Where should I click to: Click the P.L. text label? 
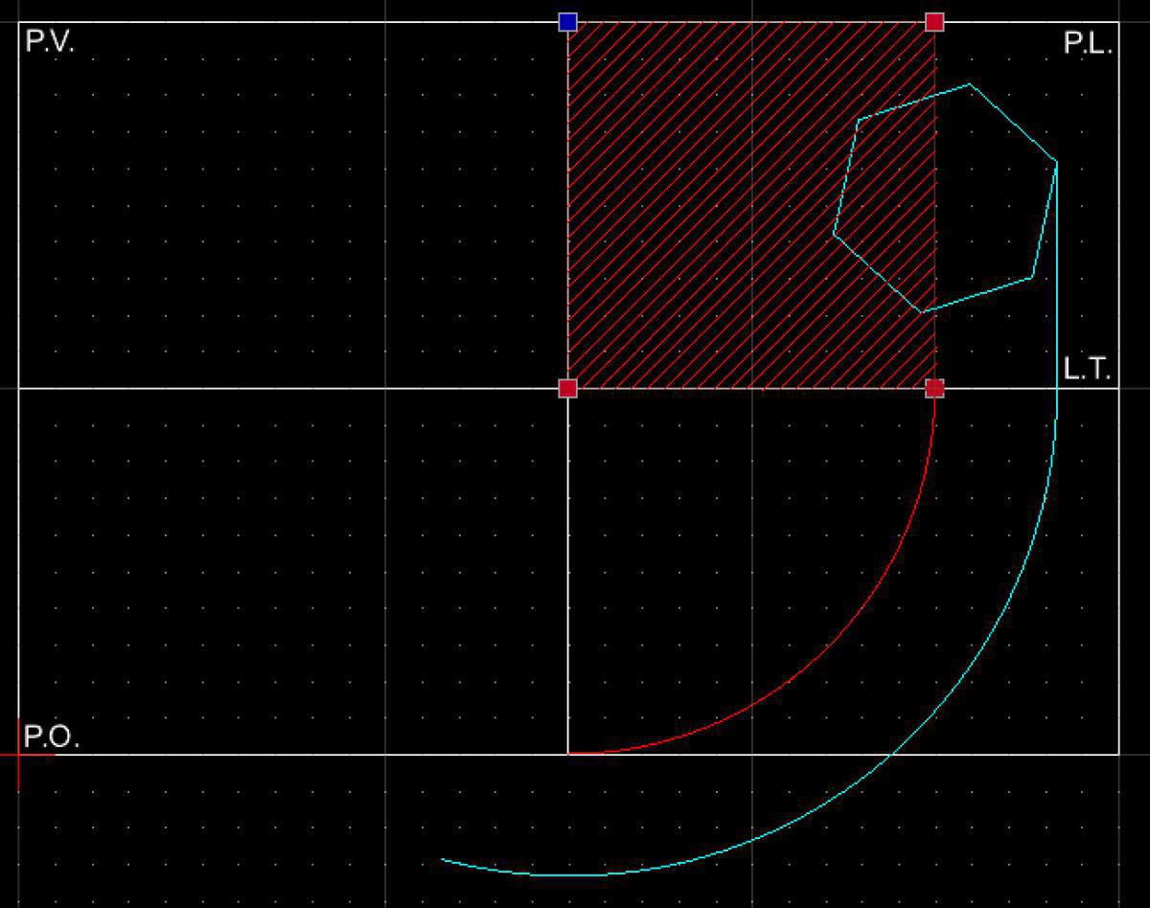point(1088,44)
